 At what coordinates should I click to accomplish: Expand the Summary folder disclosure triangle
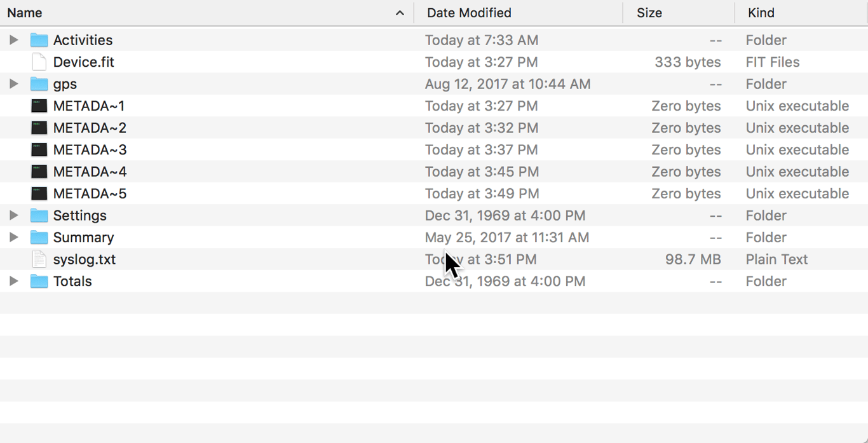13,238
